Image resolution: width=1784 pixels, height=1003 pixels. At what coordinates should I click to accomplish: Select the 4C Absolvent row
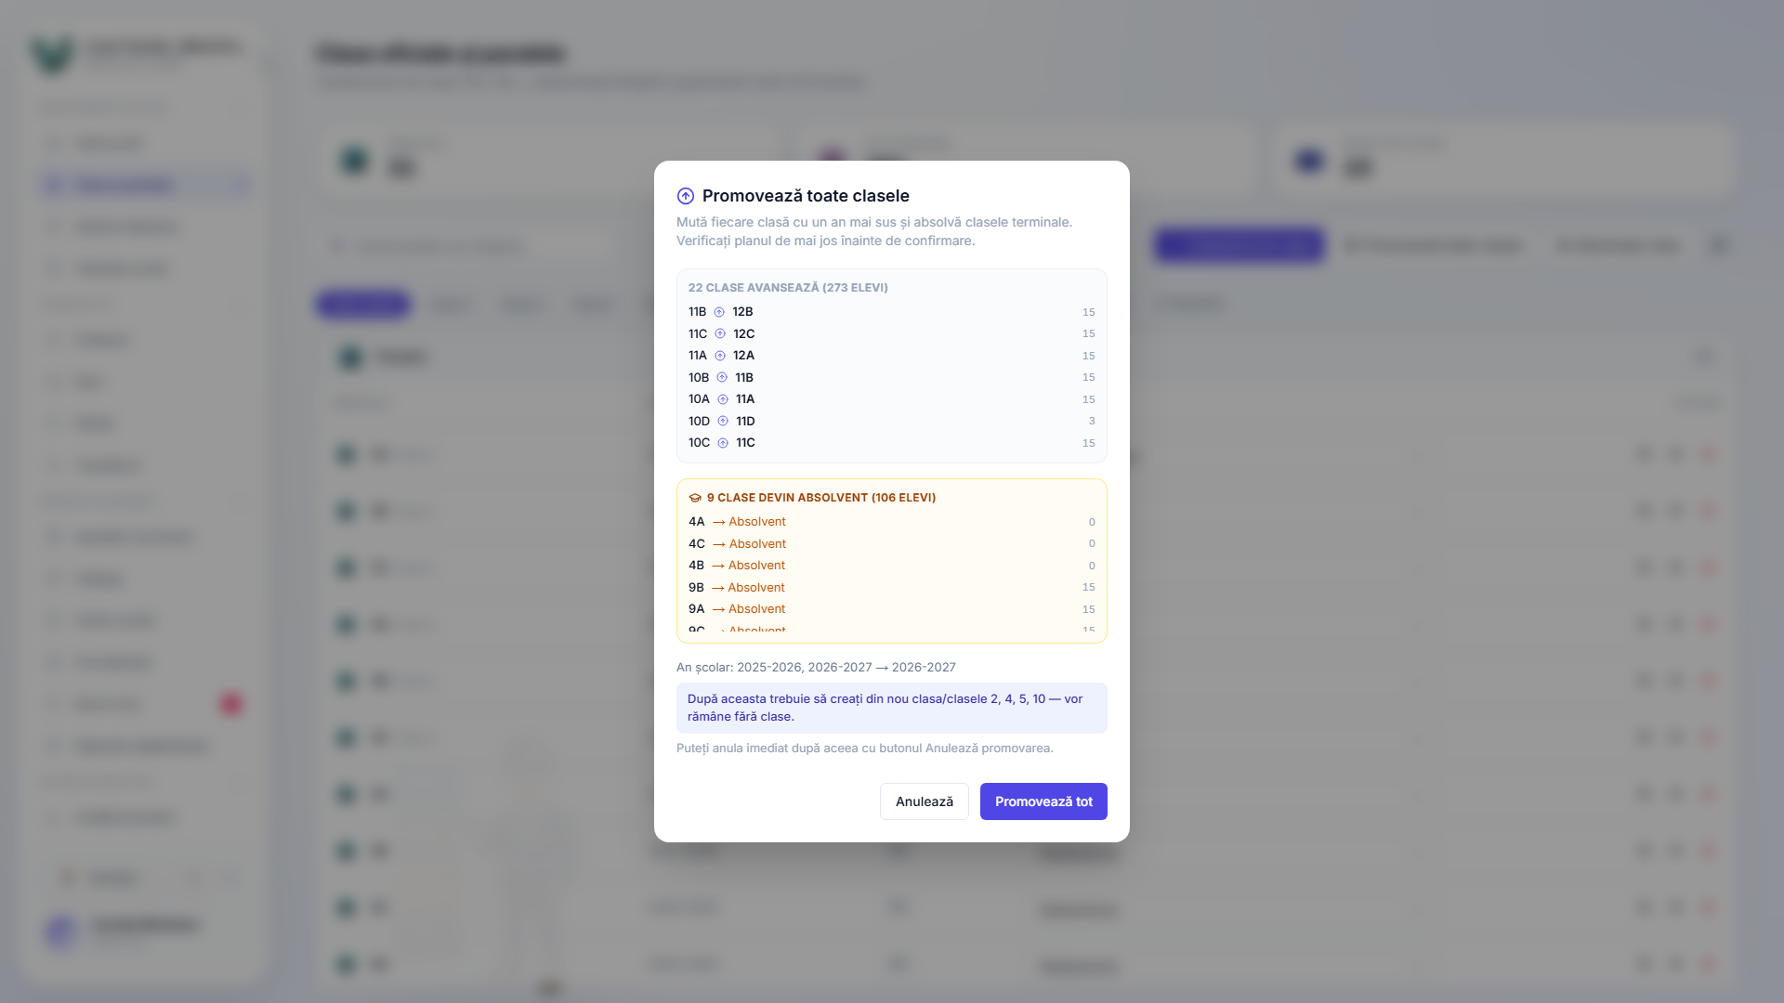[892, 543]
